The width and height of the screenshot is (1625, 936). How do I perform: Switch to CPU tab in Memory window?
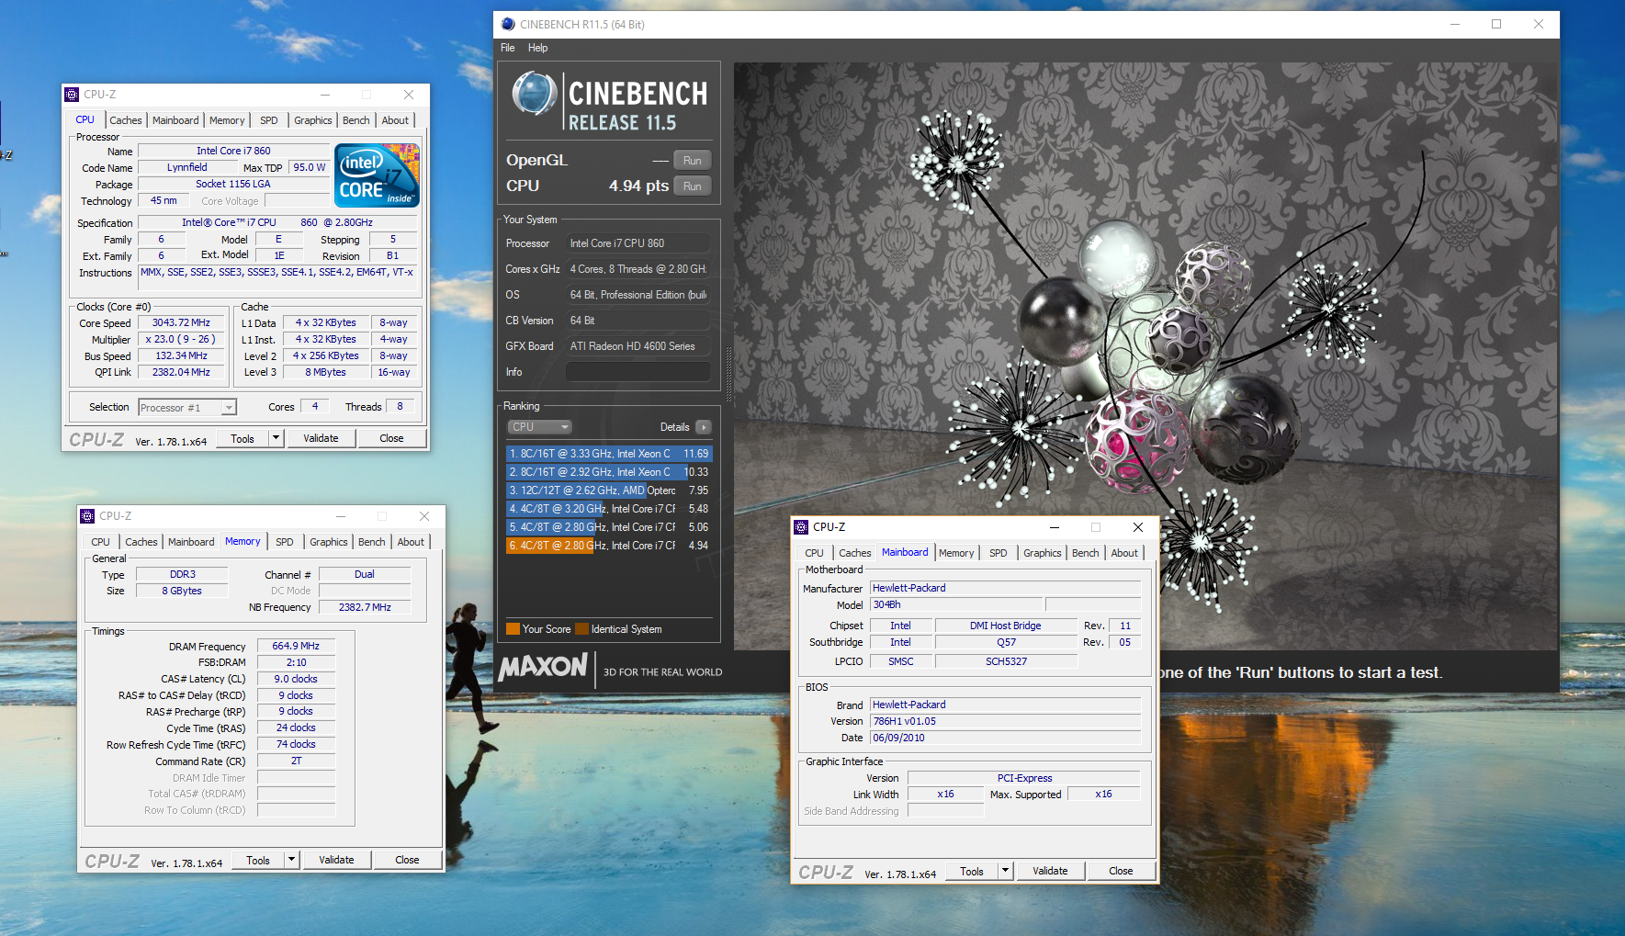[x=100, y=542]
